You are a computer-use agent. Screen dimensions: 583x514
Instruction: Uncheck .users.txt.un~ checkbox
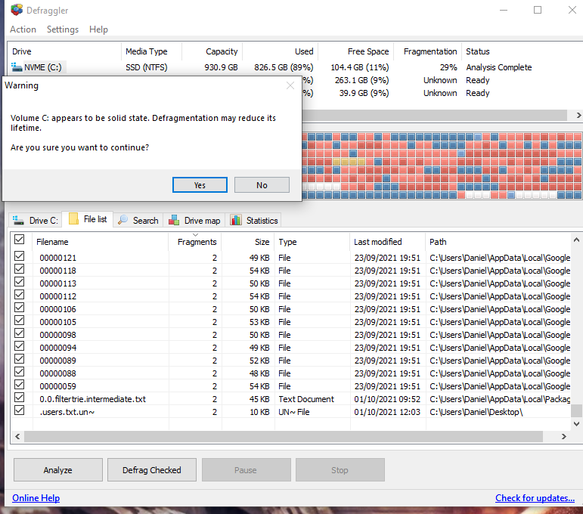[x=20, y=410]
